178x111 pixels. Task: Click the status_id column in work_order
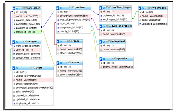click(x=27, y=32)
